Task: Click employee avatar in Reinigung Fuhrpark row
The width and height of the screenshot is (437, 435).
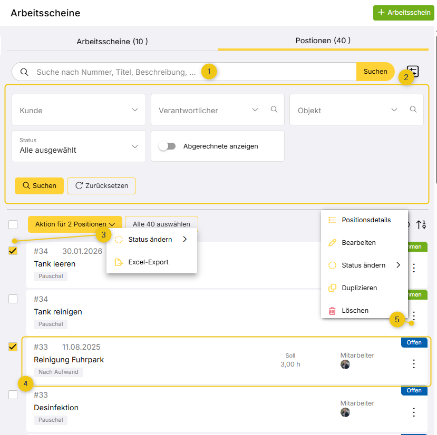Action: pos(345,364)
